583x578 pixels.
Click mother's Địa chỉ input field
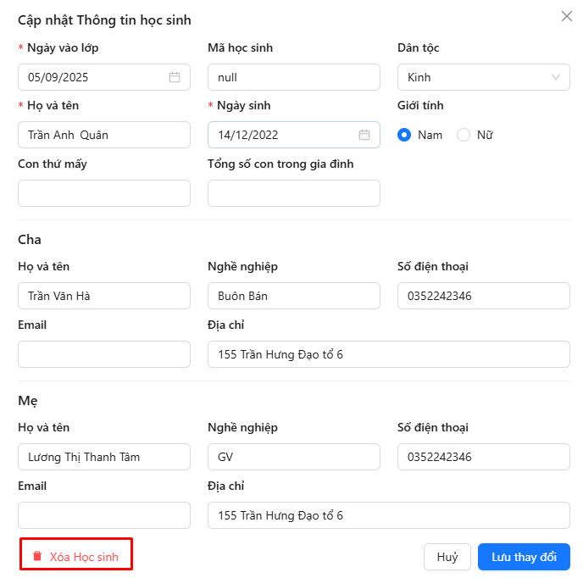tap(388, 515)
